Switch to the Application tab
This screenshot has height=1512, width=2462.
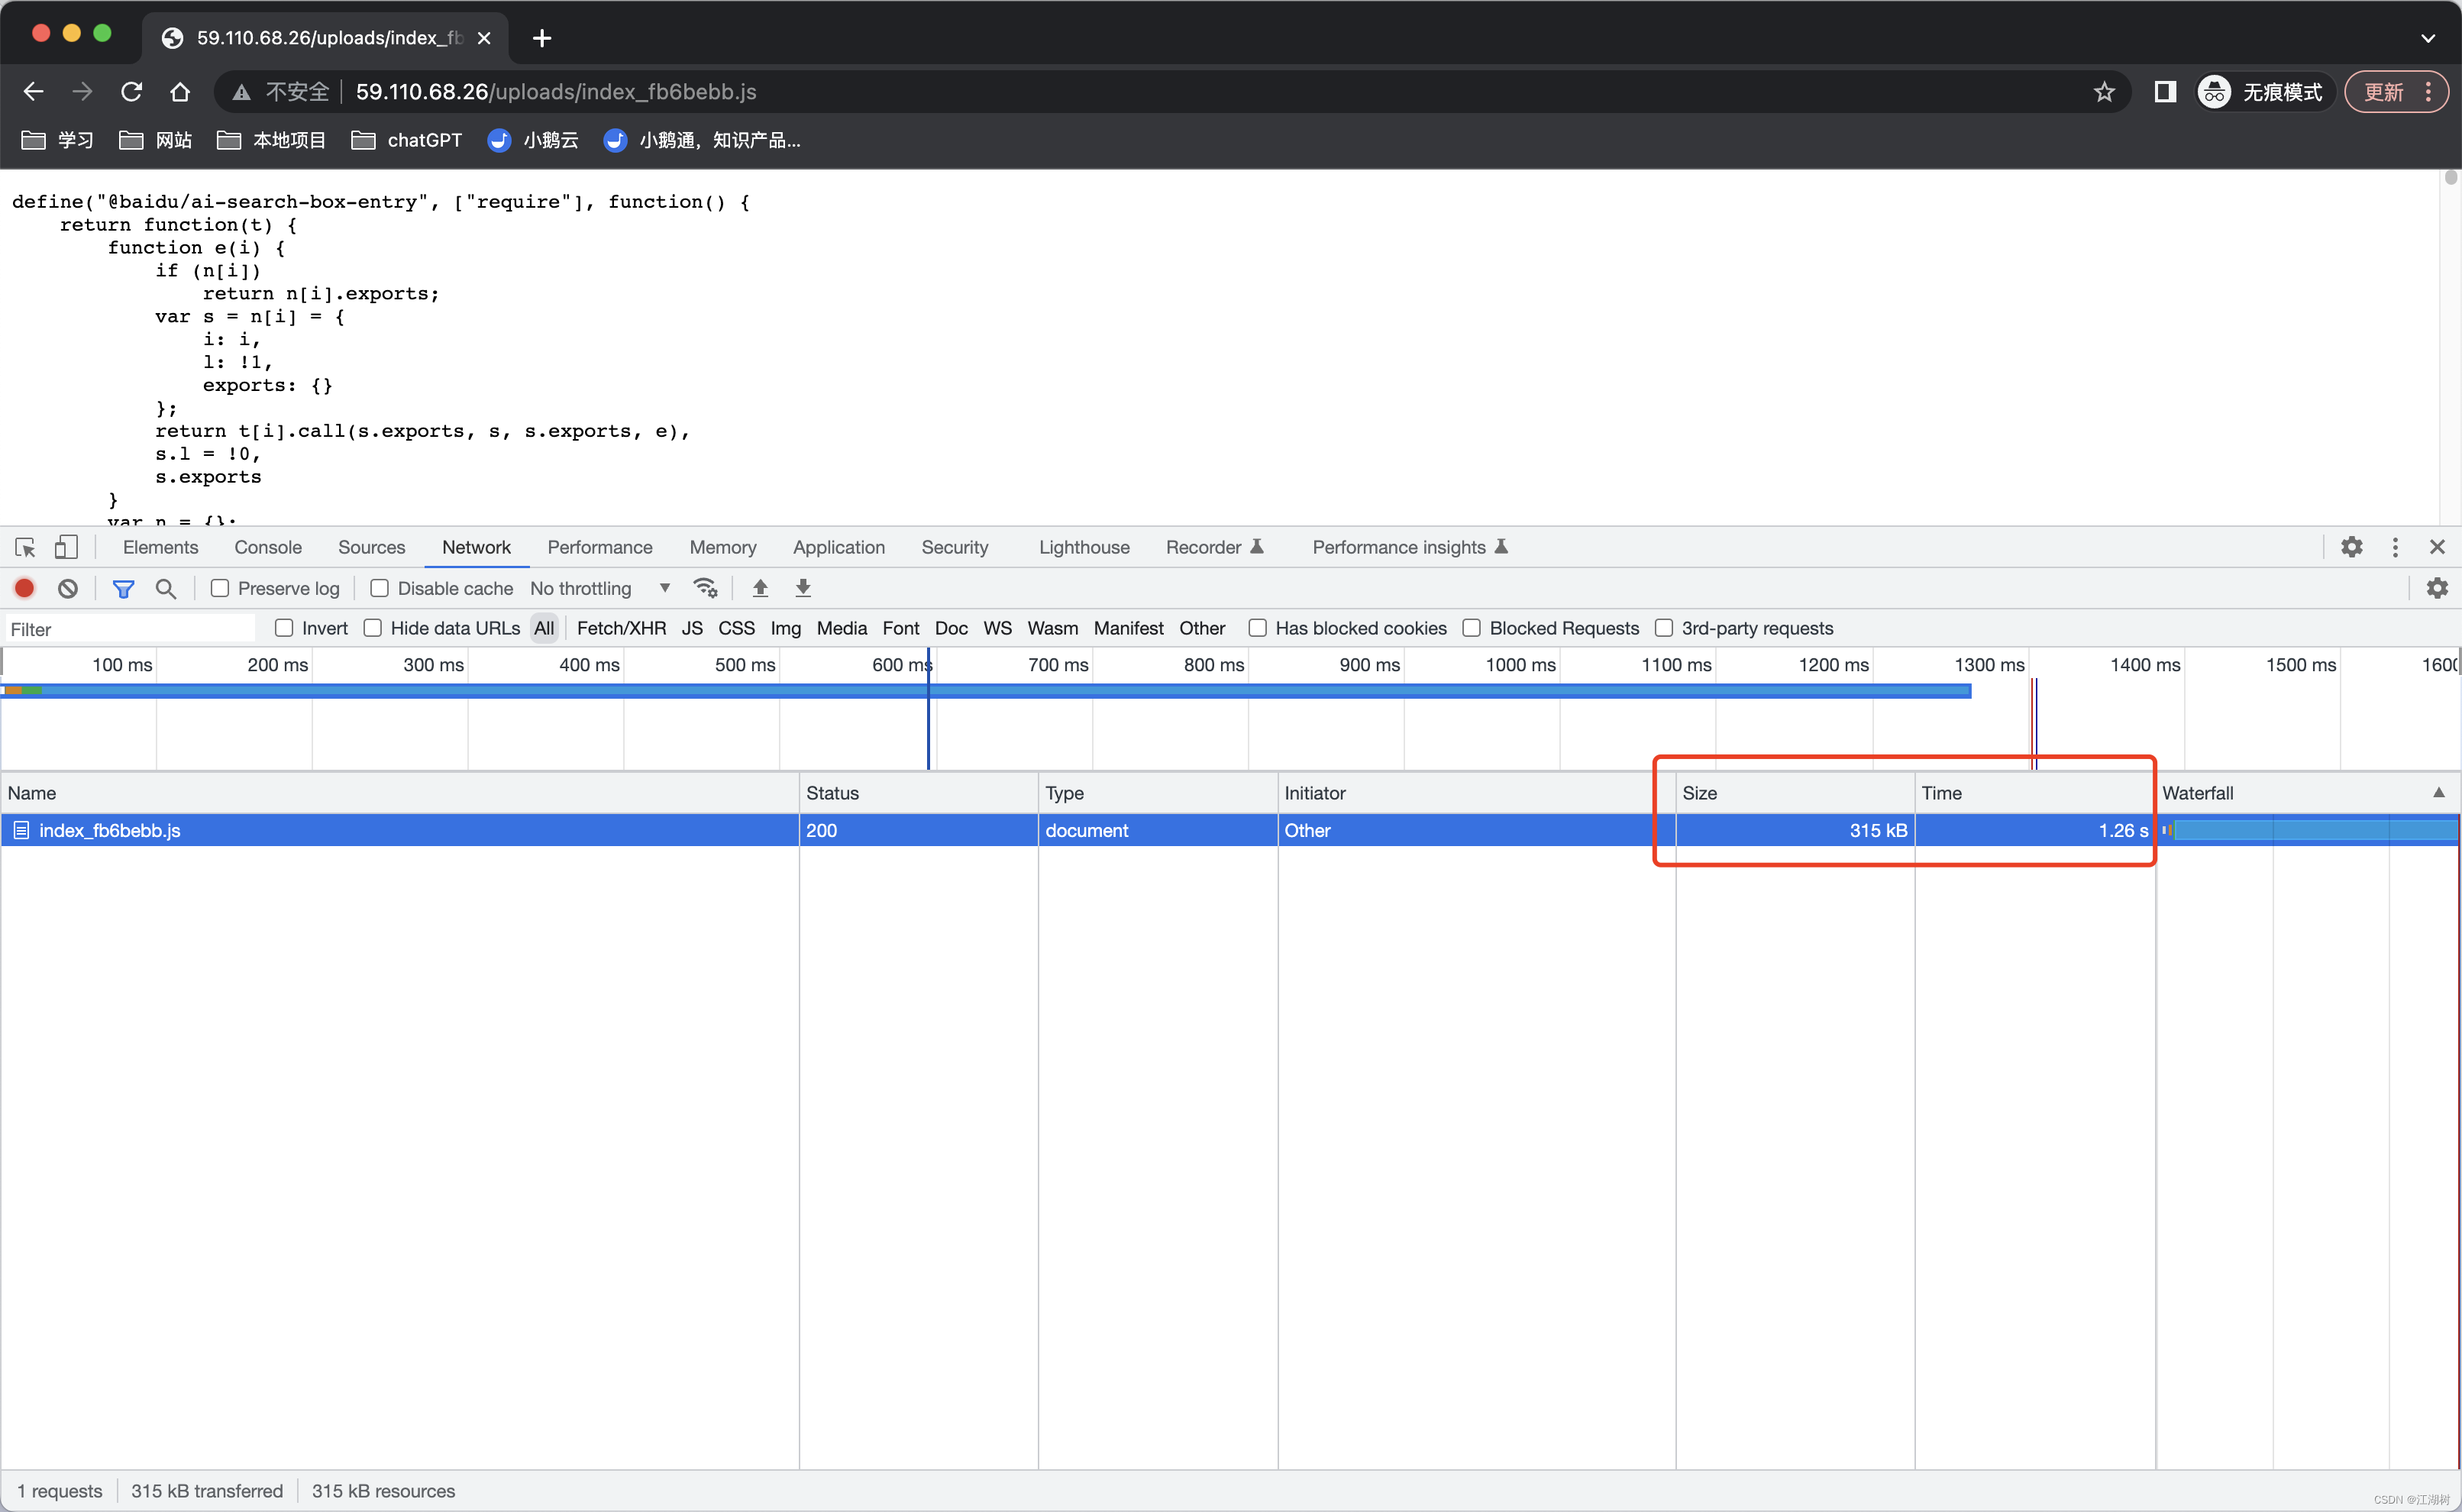(839, 547)
